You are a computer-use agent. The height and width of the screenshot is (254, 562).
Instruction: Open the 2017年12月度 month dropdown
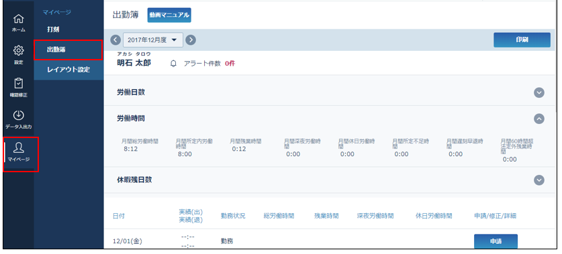pos(153,40)
